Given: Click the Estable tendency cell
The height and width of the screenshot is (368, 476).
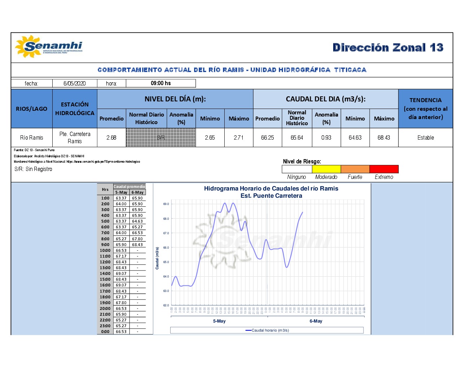Looking at the screenshot, I should (x=426, y=138).
